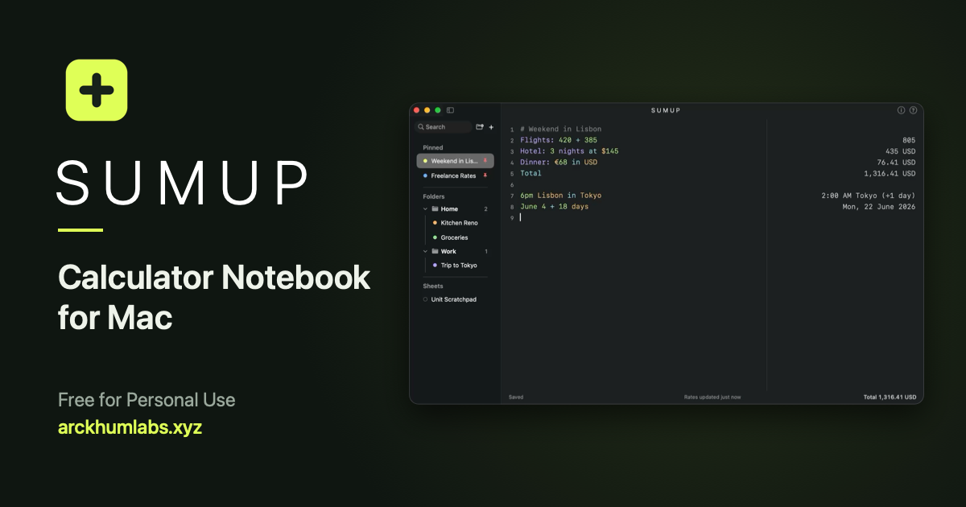Click the result 'Mon, 22 June 2026'
Screen dimensions: 966x507
pyautogui.click(x=879, y=207)
